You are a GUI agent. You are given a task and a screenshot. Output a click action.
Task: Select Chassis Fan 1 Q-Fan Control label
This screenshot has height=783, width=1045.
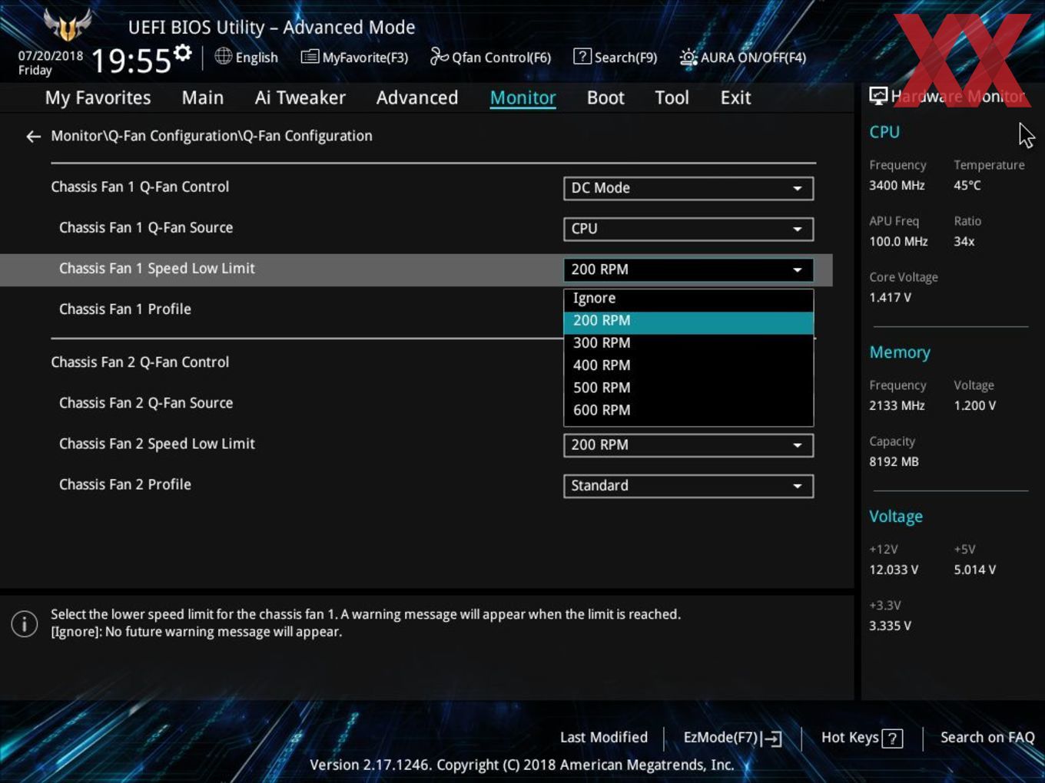click(x=140, y=187)
